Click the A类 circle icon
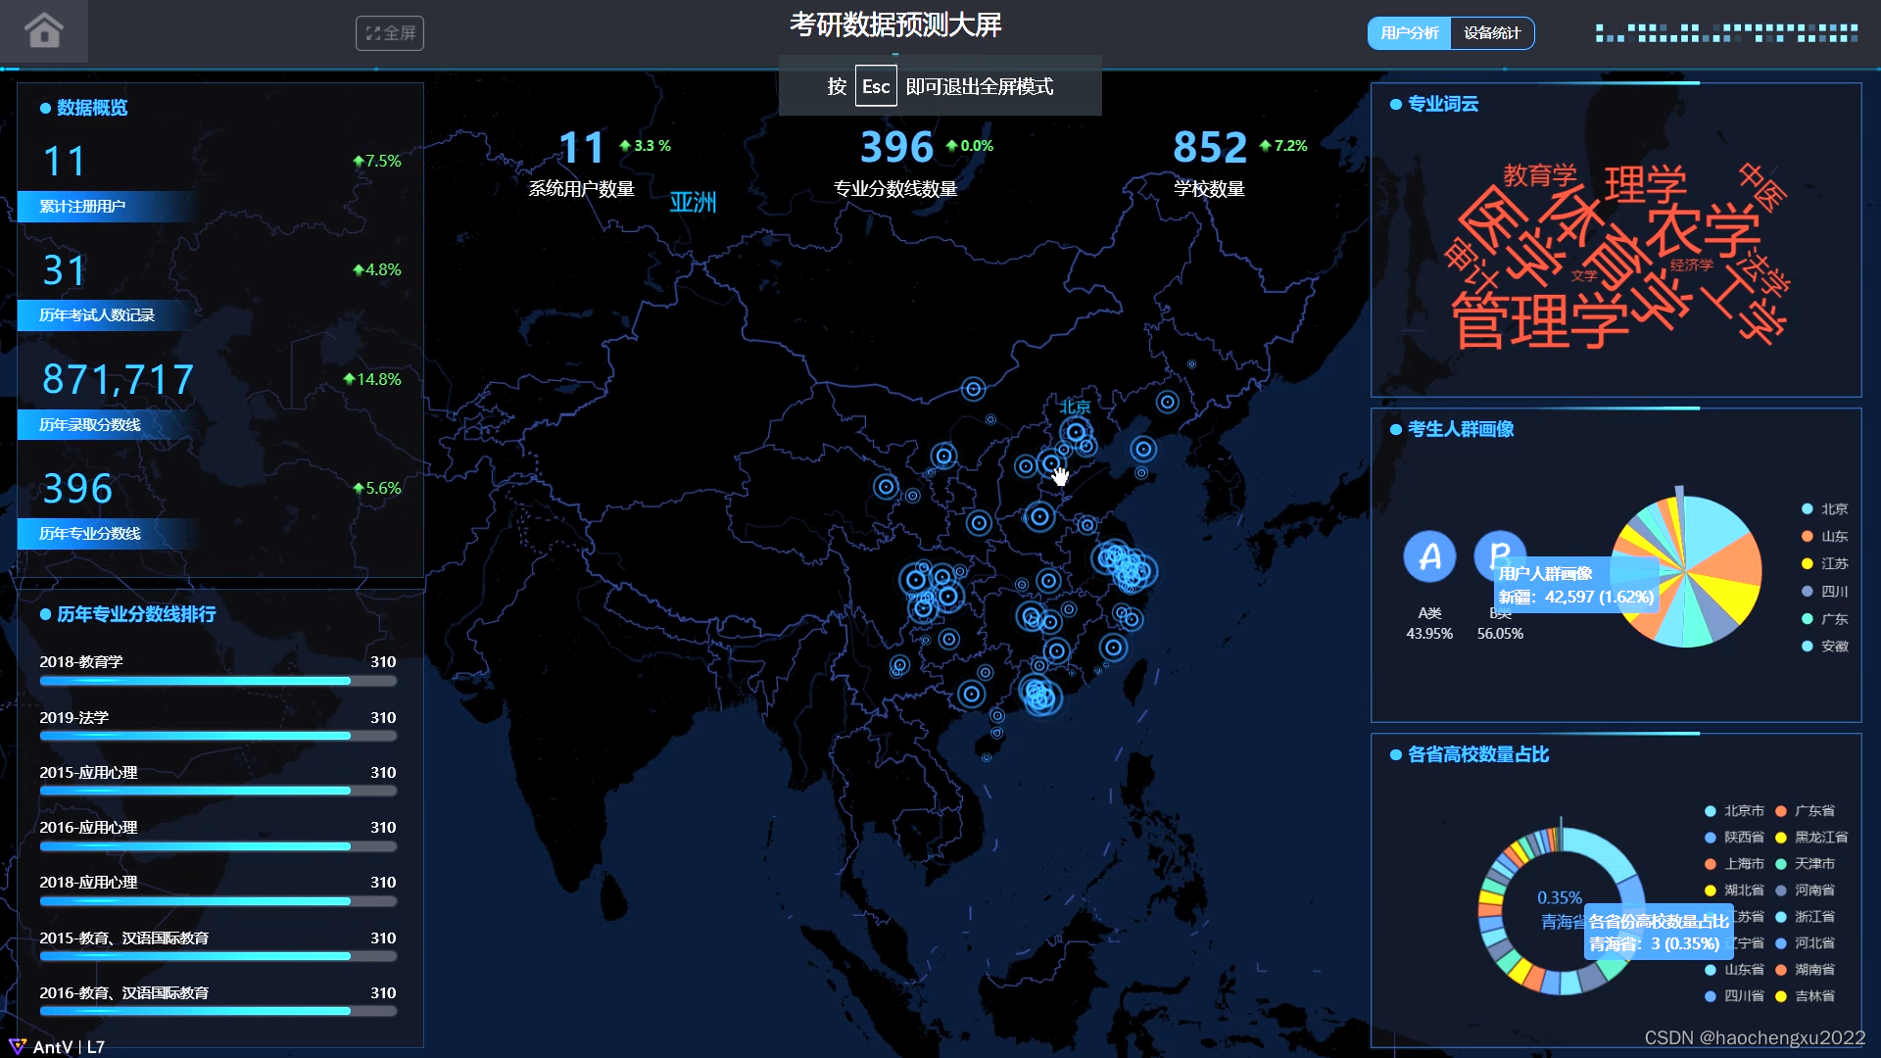Screen dimensions: 1881x1058 click(1429, 556)
